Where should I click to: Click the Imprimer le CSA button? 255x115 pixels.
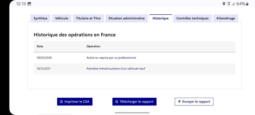pyautogui.click(x=75, y=102)
